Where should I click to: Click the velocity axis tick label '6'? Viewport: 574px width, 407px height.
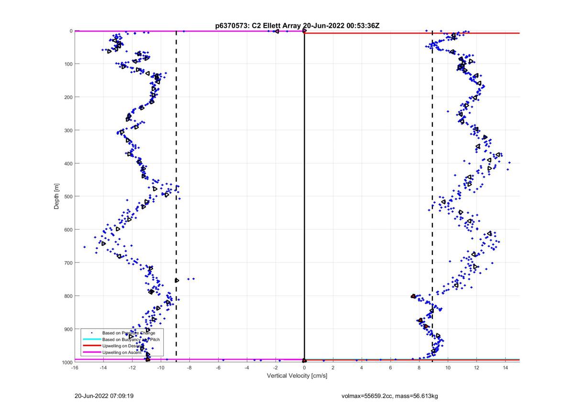point(390,368)
